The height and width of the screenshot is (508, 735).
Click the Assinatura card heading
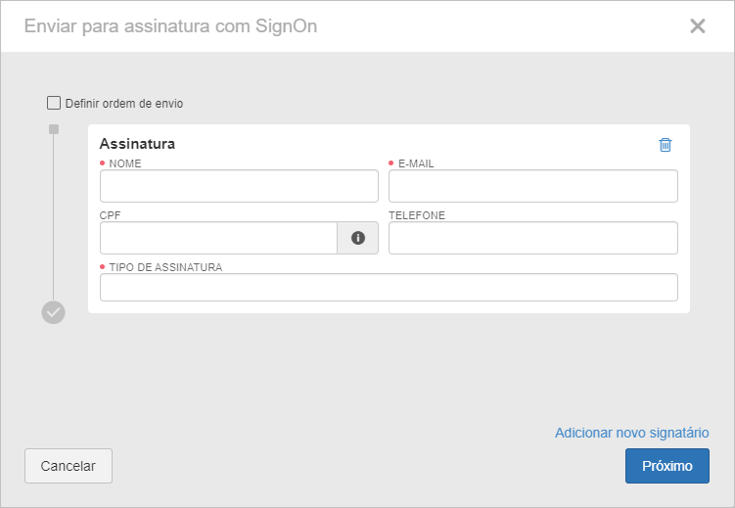coord(137,144)
